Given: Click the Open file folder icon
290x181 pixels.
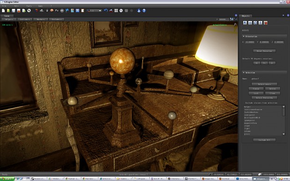Looking at the screenshot, I should [x=8, y=11].
